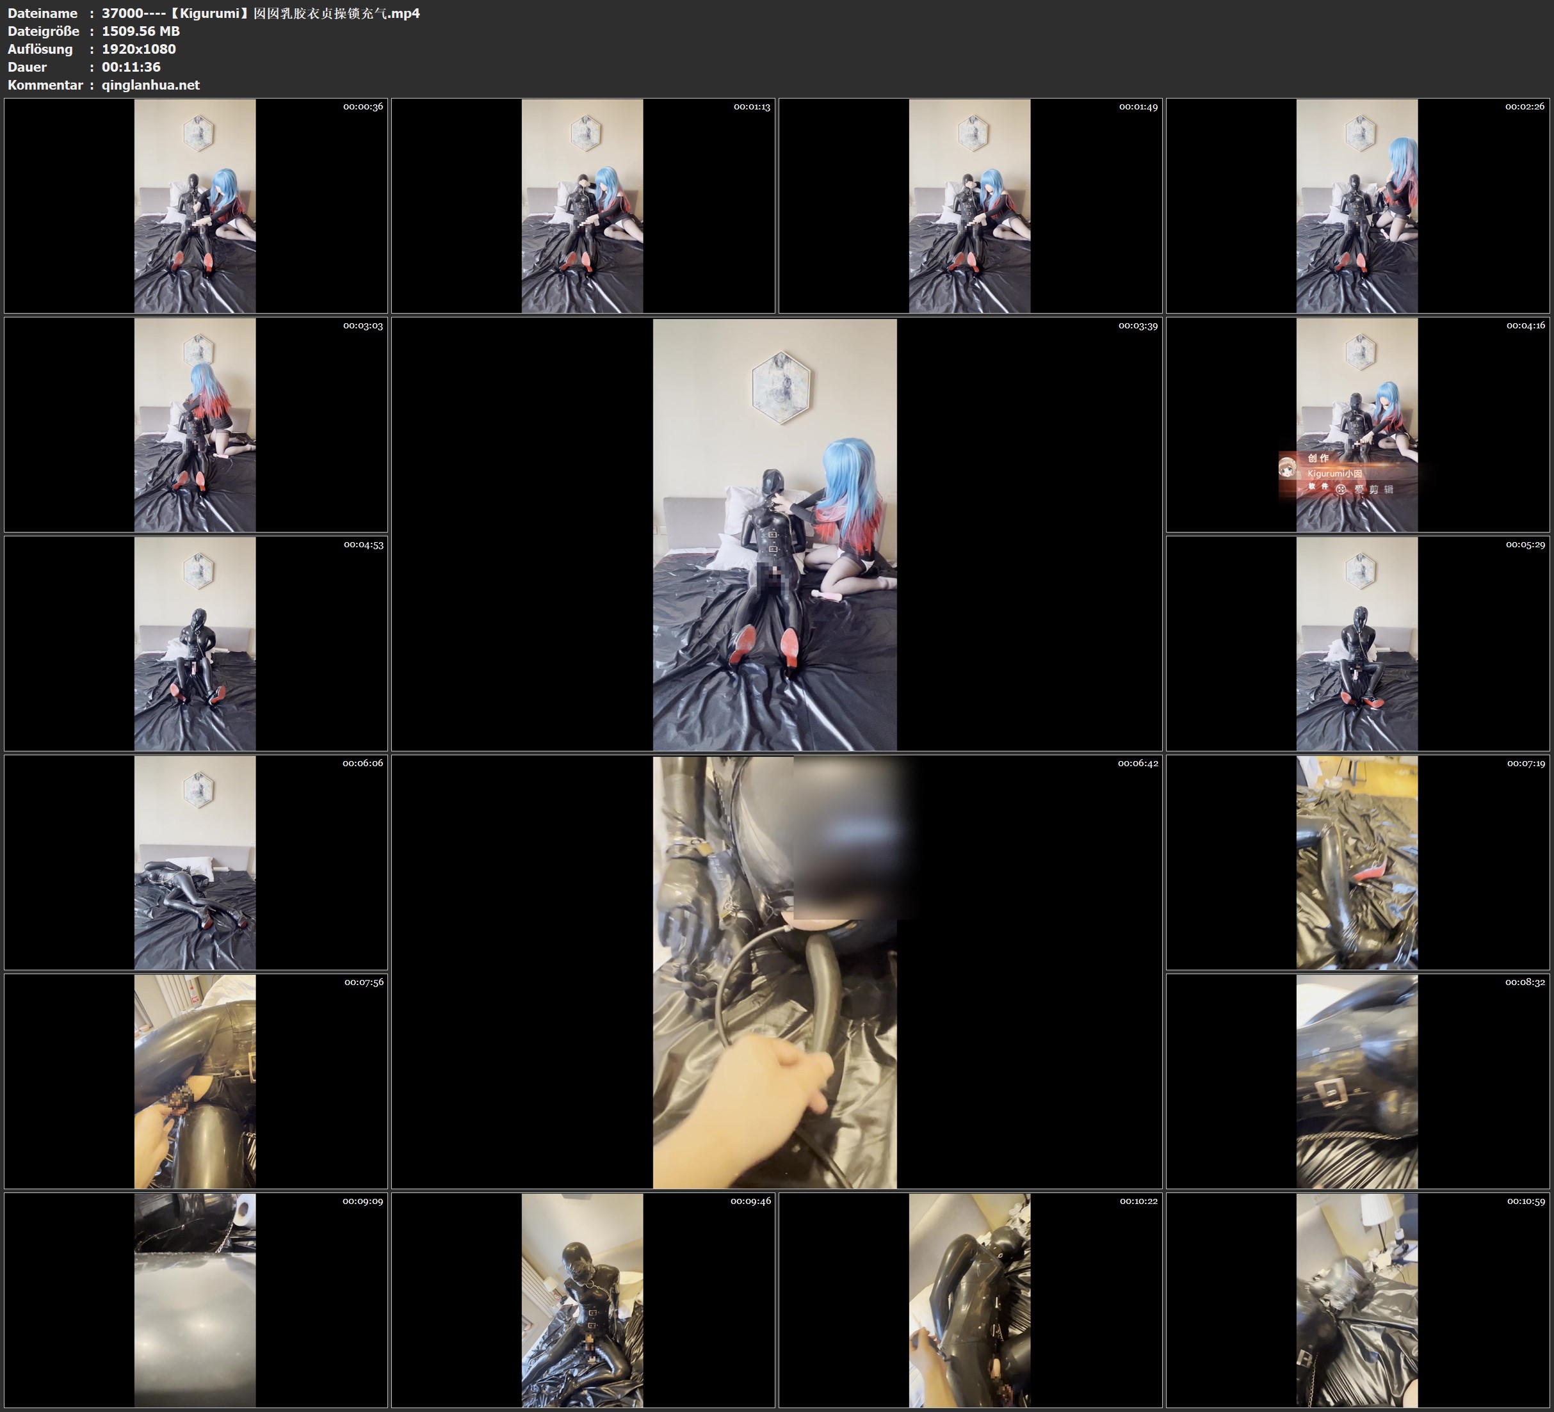The height and width of the screenshot is (1412, 1554).
Task: Click the thumbnail timestamped 00:04:16
Action: [1357, 424]
